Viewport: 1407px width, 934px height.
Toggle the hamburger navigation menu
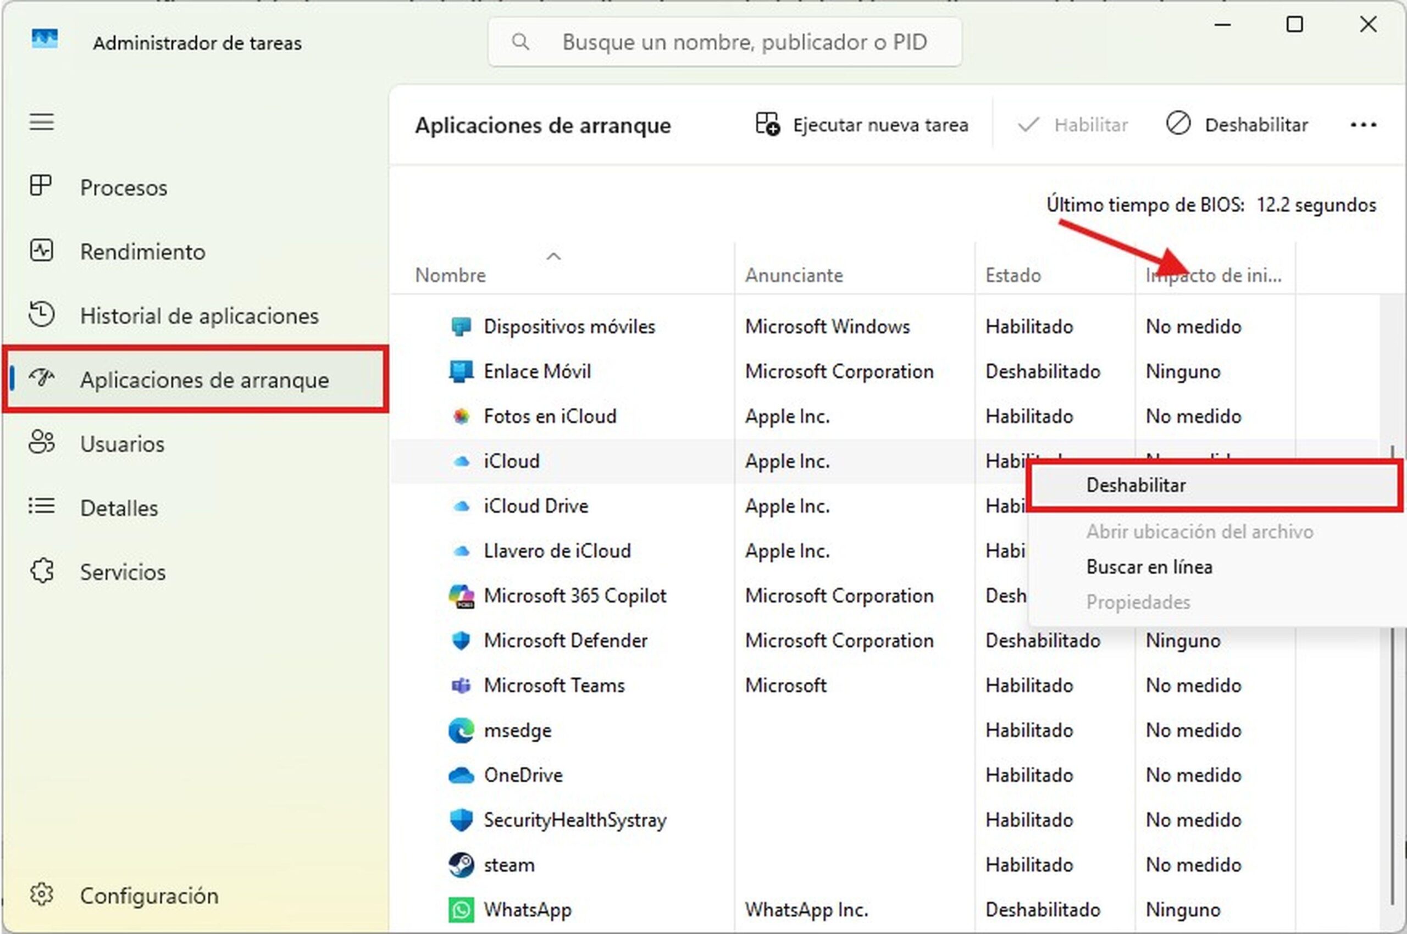pos(42,122)
